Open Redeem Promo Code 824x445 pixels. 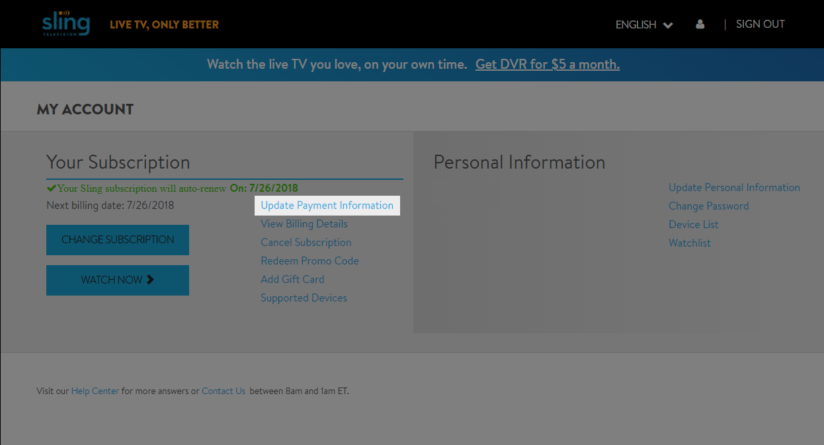[x=309, y=261]
